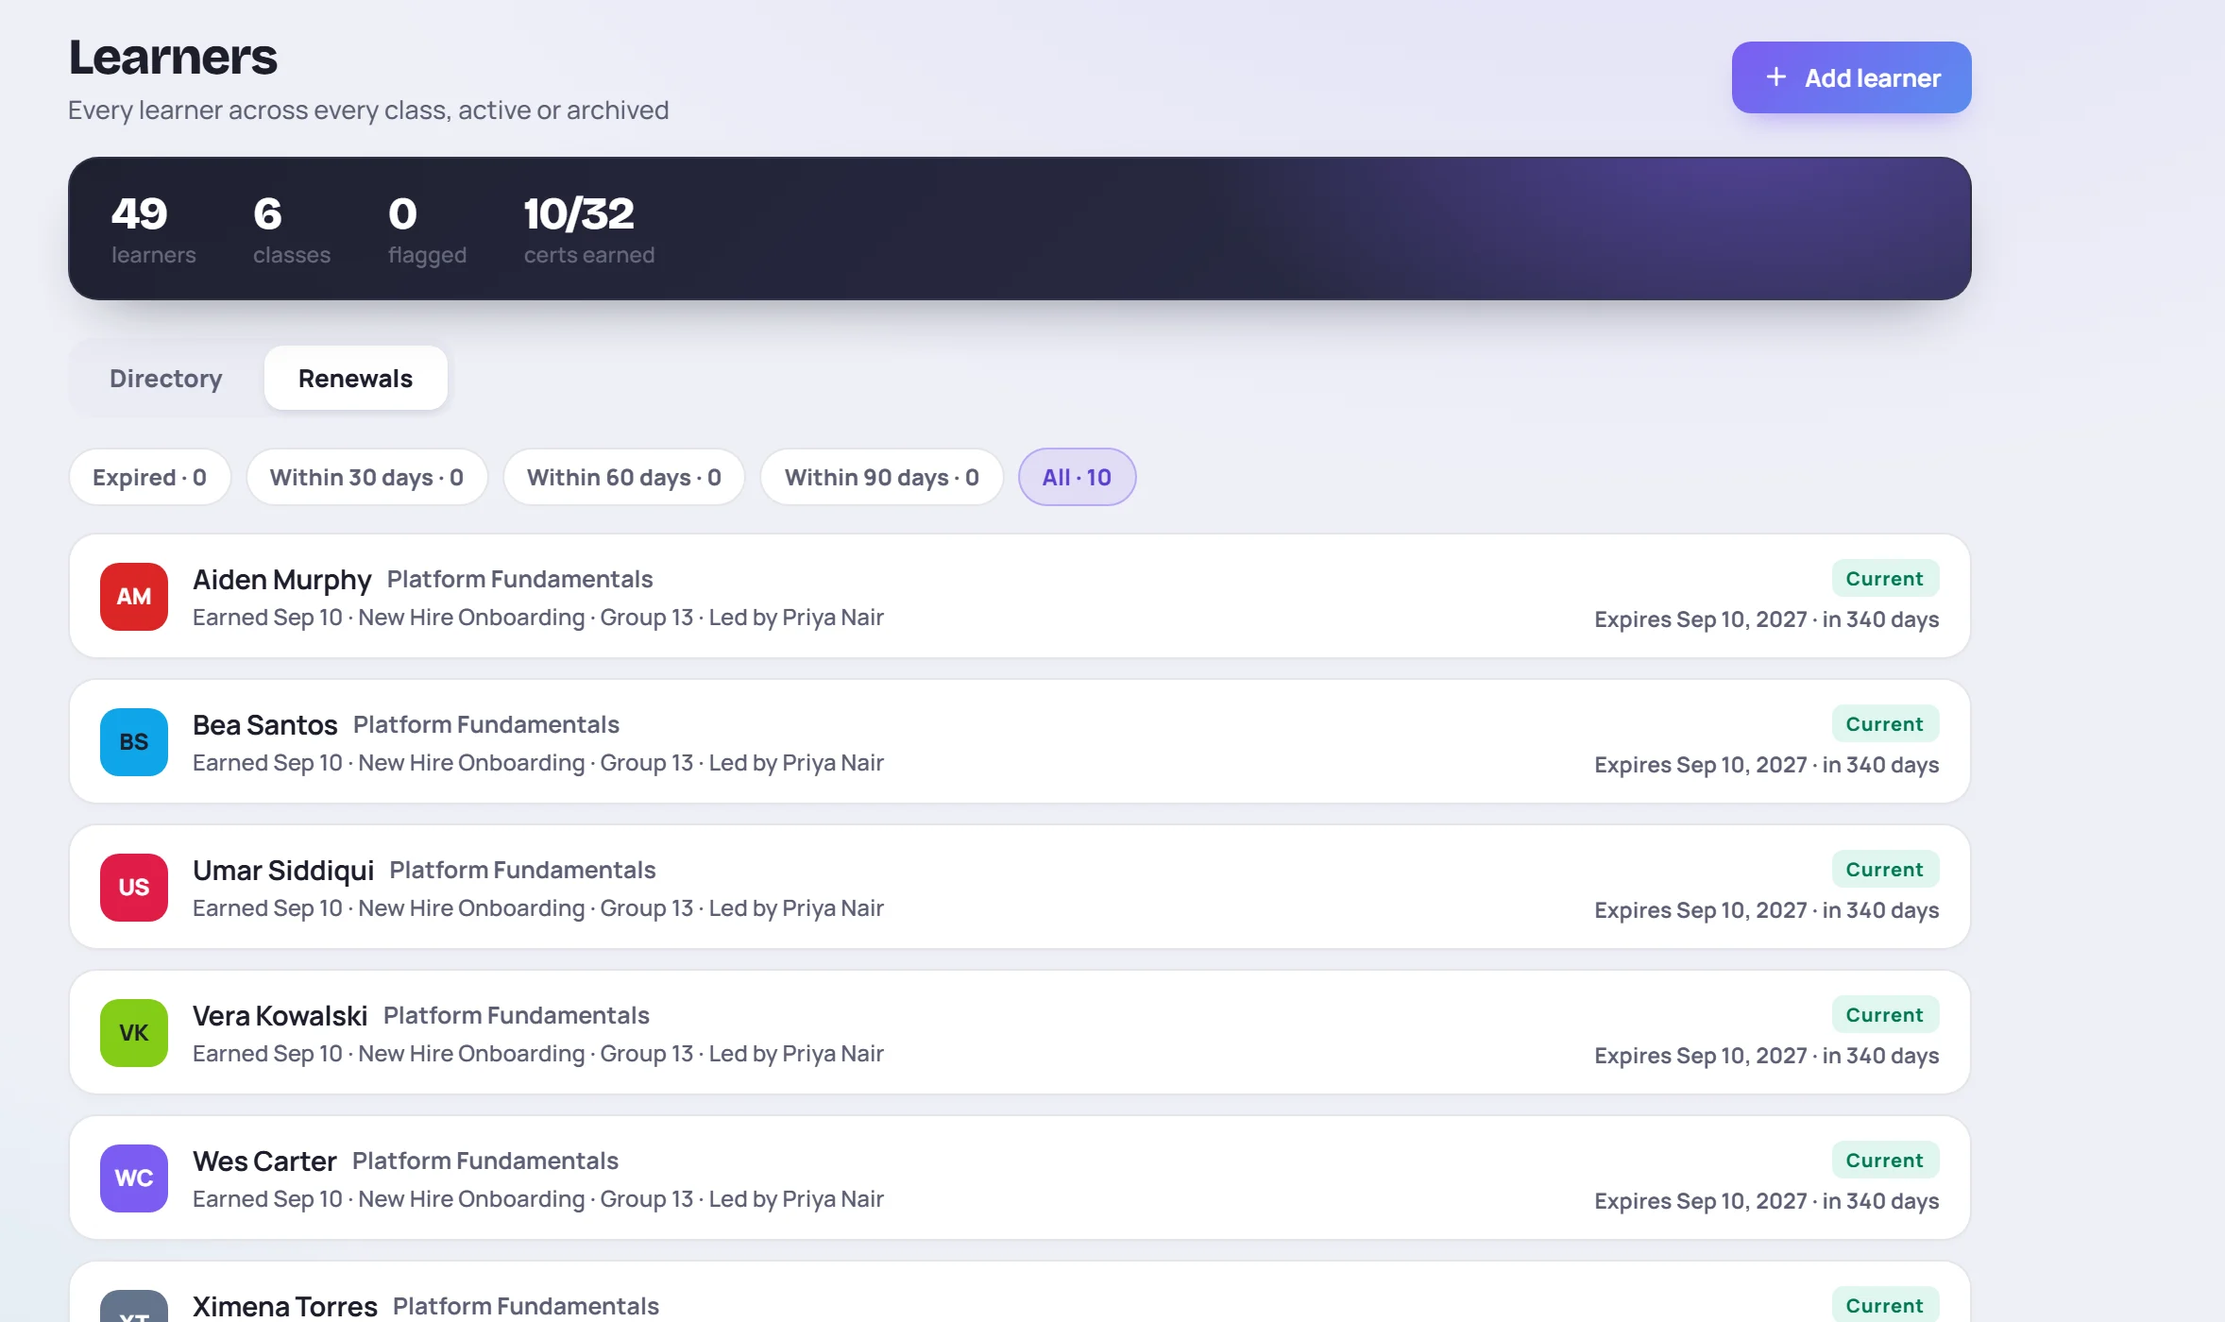Click Current badge on Vera Kowalski row
The width and height of the screenshot is (2225, 1322).
click(x=1885, y=1015)
